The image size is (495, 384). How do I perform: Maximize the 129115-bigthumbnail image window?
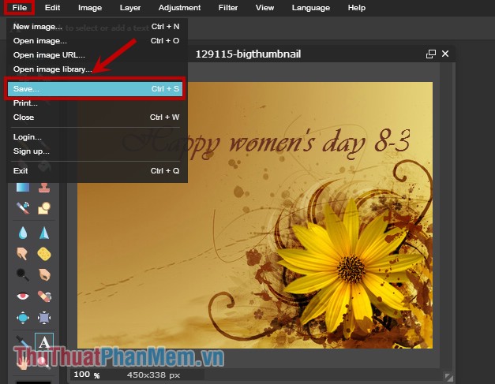(430, 54)
